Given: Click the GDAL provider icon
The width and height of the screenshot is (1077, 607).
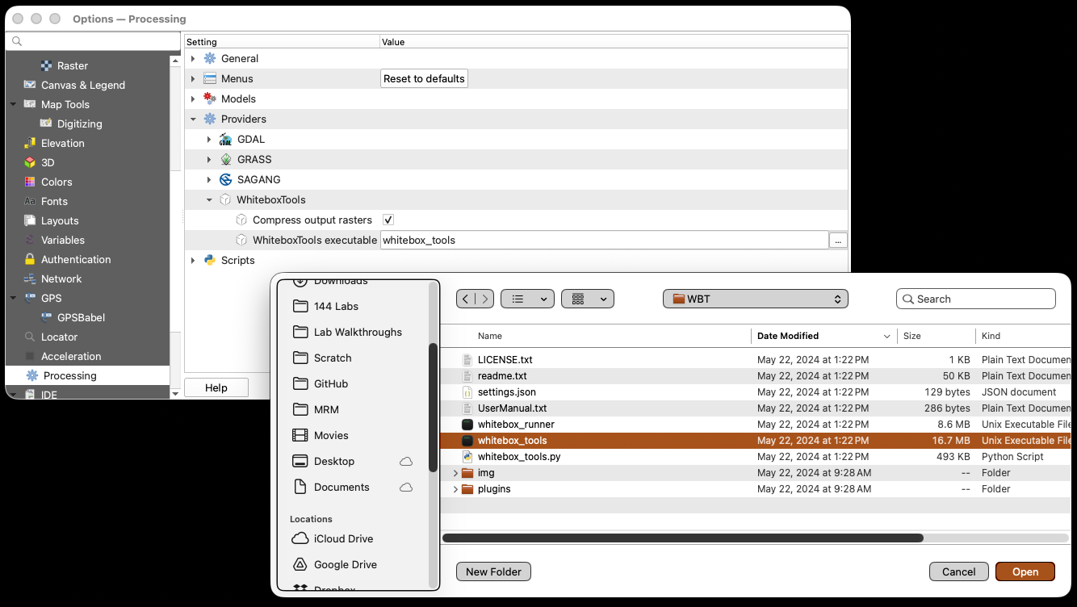Looking at the screenshot, I should [226, 140].
